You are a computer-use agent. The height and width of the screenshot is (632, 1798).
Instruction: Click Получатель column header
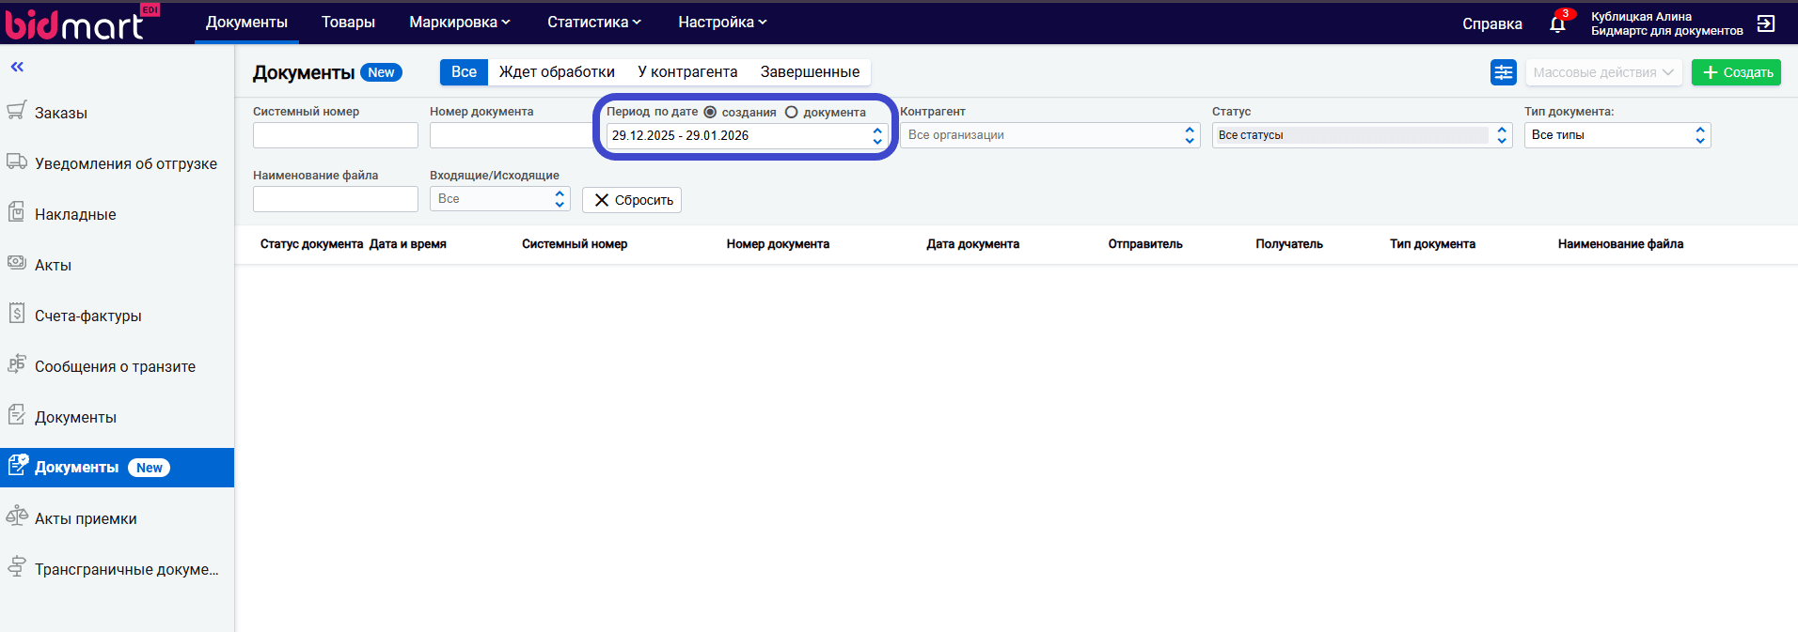[1289, 244]
